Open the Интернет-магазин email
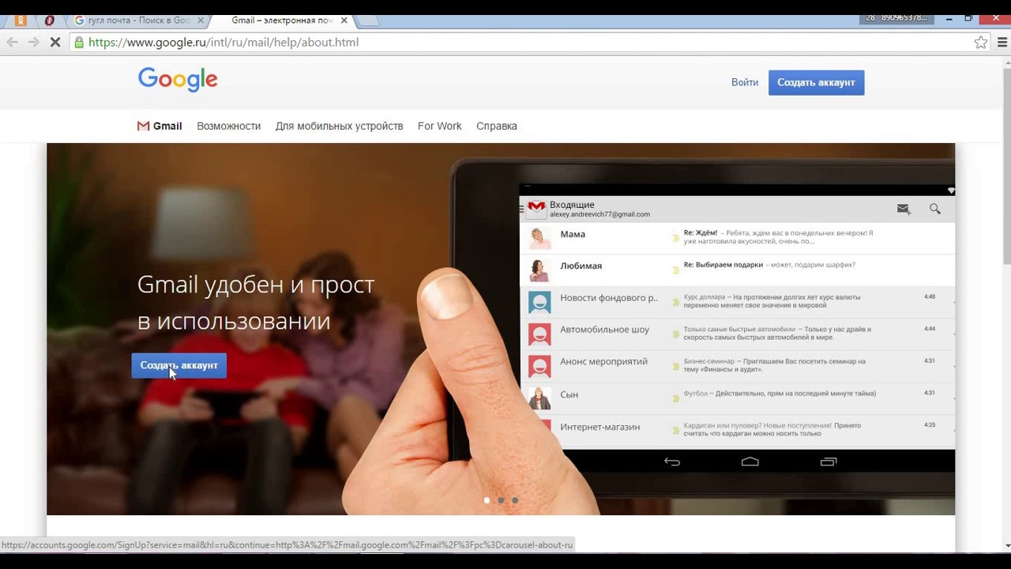This screenshot has height=569, width=1011. pos(737,431)
